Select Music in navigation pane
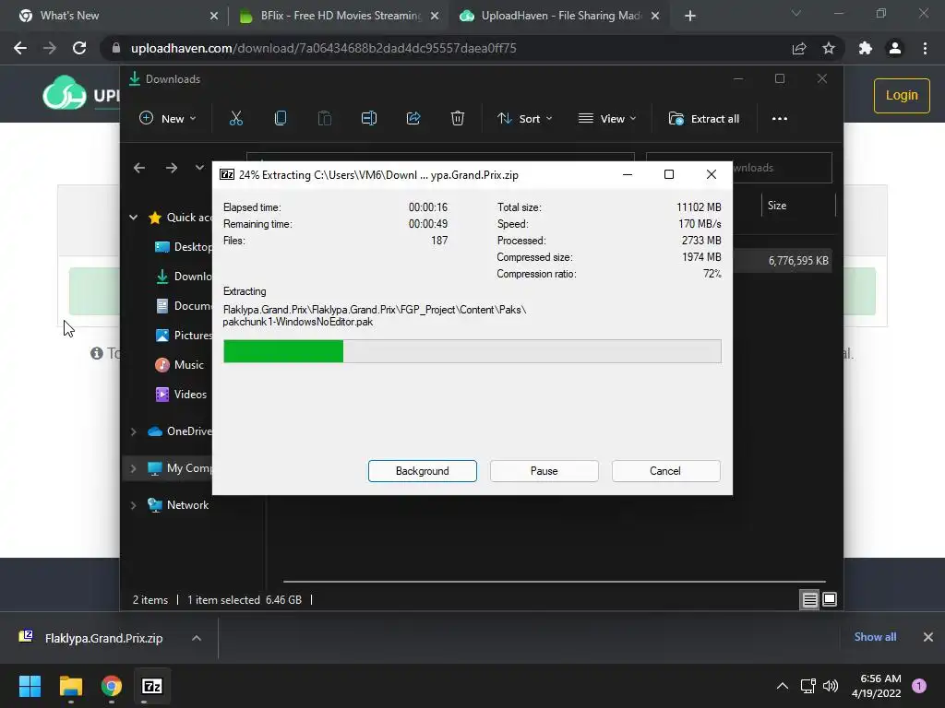The width and height of the screenshot is (945, 708). pyautogui.click(x=180, y=365)
